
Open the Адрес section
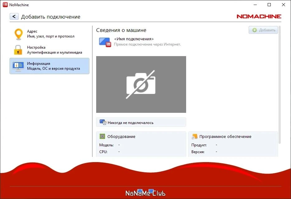[x=49, y=34]
